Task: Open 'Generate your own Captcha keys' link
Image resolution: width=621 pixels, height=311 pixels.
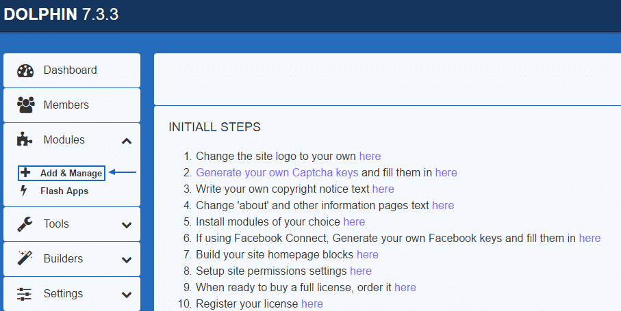Action: [x=277, y=173]
